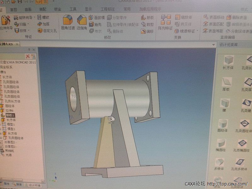Open the 工程标注 ribbon tab
The height and width of the screenshot is (189, 252).
(108, 9)
